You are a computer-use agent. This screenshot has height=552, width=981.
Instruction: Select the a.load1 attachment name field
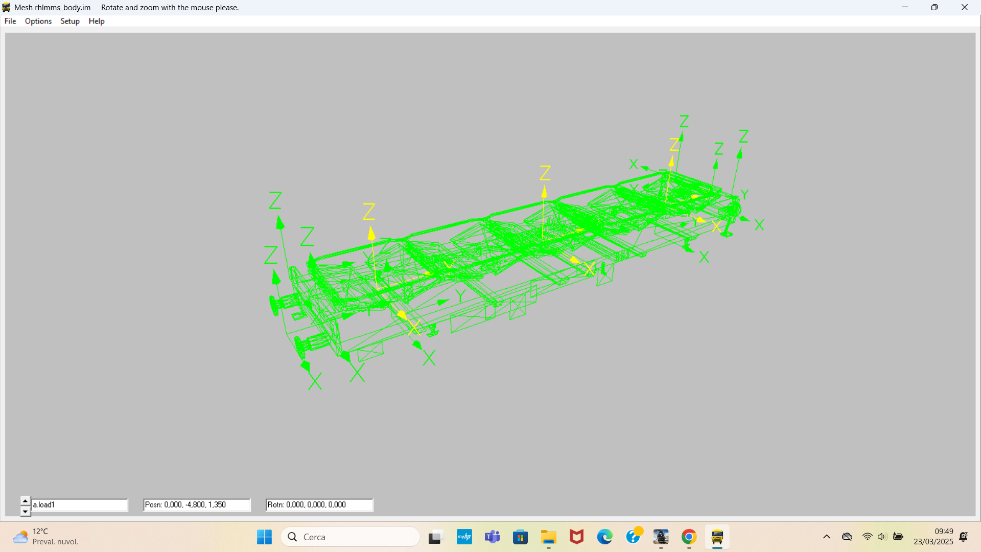pyautogui.click(x=80, y=505)
